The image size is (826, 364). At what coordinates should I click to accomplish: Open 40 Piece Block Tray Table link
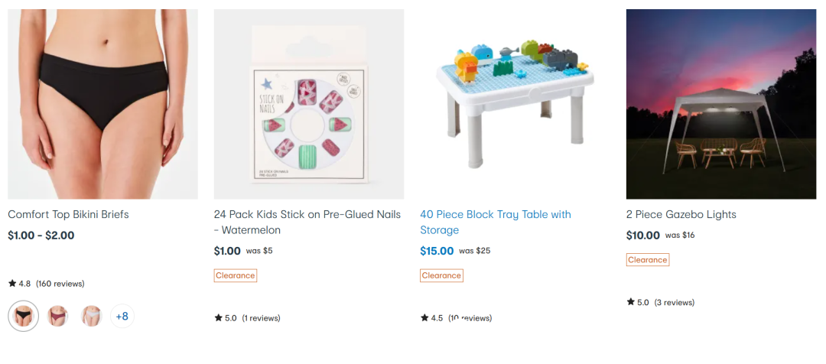[x=496, y=223]
